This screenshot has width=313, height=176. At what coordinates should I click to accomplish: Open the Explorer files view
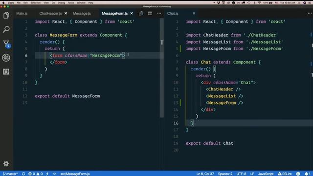click(6, 16)
